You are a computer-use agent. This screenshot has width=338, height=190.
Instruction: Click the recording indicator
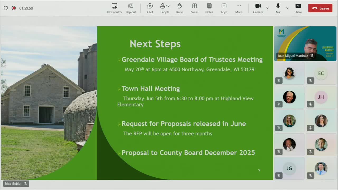click(x=14, y=8)
